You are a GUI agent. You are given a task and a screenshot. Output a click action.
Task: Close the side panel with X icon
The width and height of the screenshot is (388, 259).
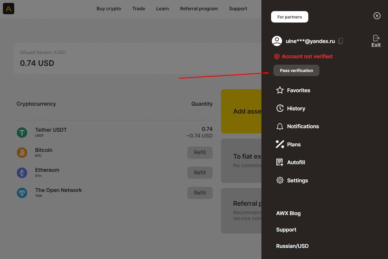(x=377, y=16)
